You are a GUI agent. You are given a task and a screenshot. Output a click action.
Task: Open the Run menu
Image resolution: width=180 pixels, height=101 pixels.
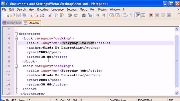93,10
